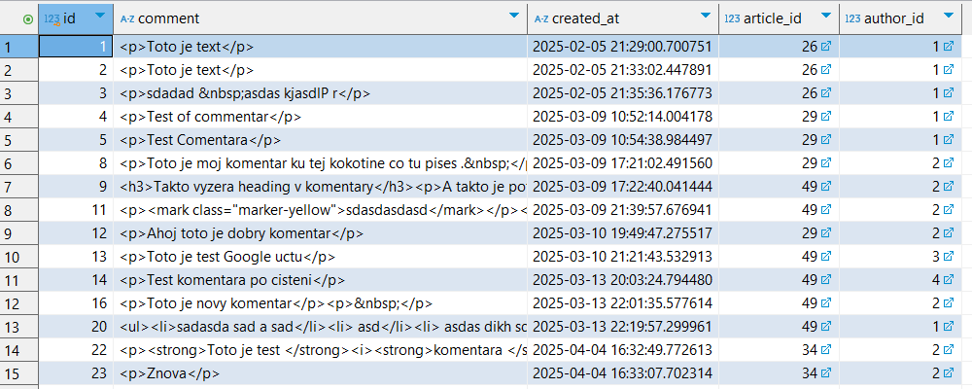The image size is (972, 389).
Task: Open the created_at column dropdown arrow
Action: pos(705,17)
